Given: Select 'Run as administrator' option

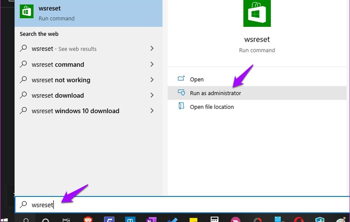Looking at the screenshot, I should (x=215, y=93).
